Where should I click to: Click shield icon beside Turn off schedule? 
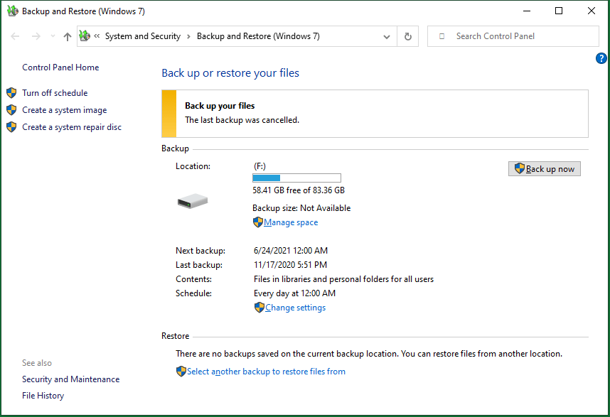(11, 93)
